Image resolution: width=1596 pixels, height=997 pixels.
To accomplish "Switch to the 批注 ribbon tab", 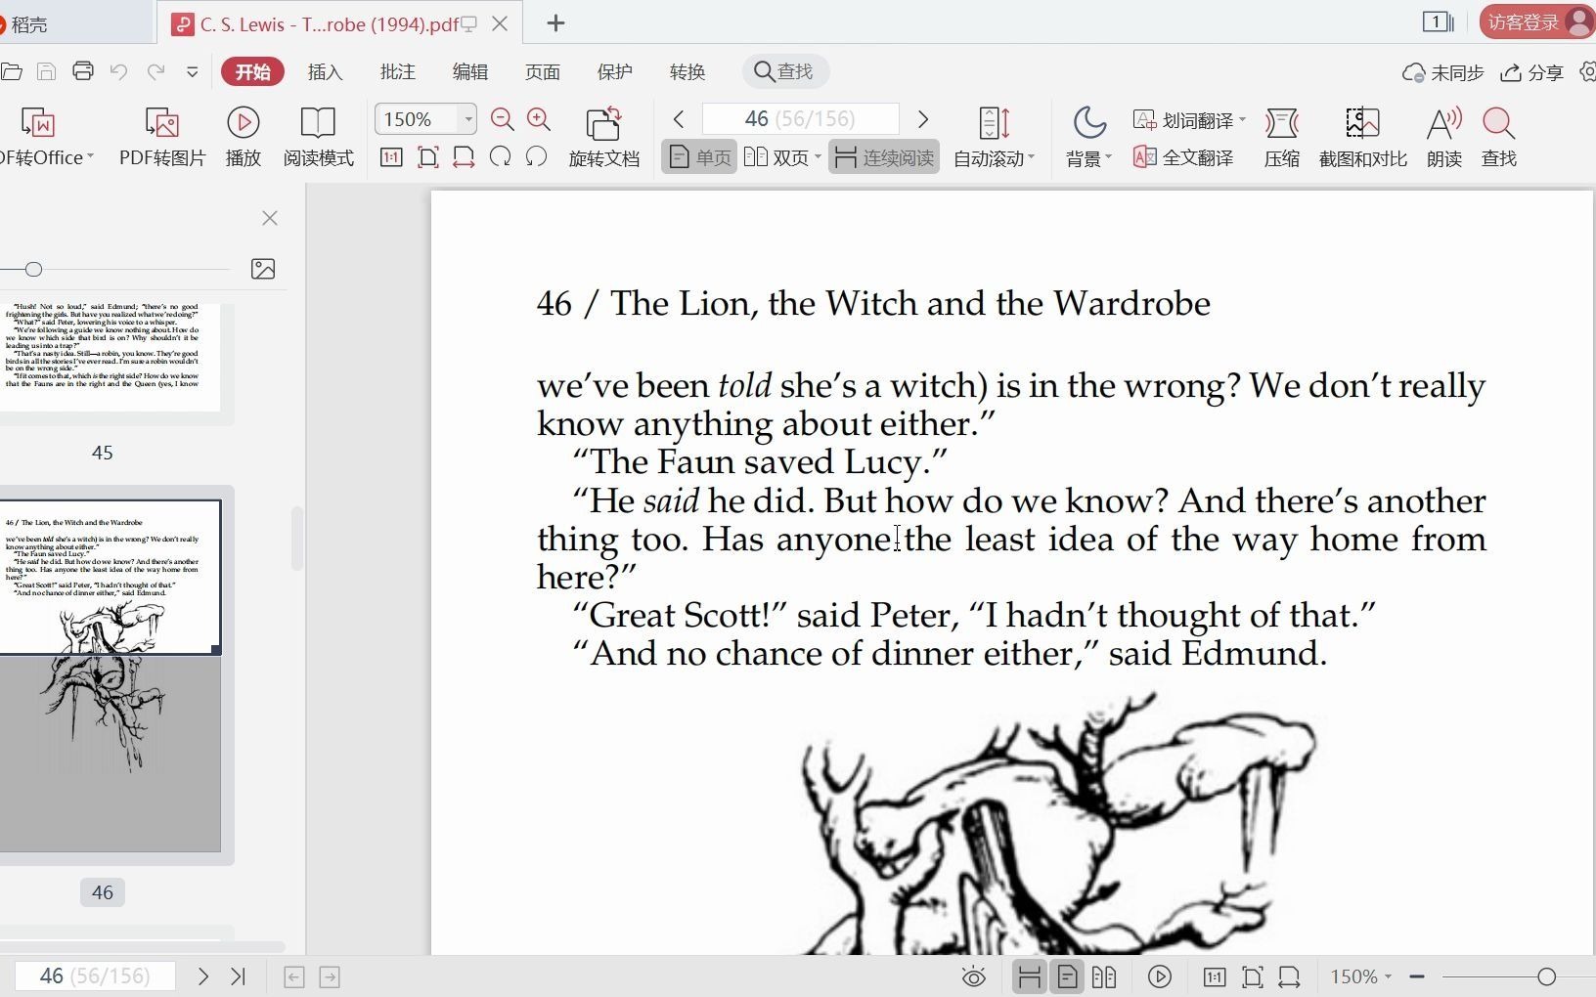I will tap(398, 71).
